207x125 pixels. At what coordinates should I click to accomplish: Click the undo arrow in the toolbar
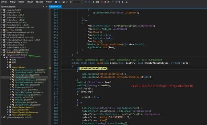click(x=86, y=2)
